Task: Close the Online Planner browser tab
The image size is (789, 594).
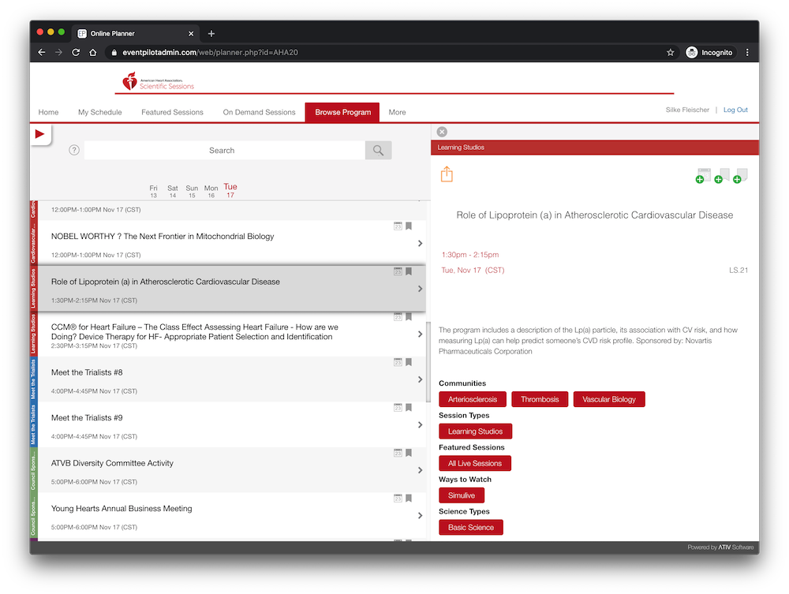Action: (191, 34)
